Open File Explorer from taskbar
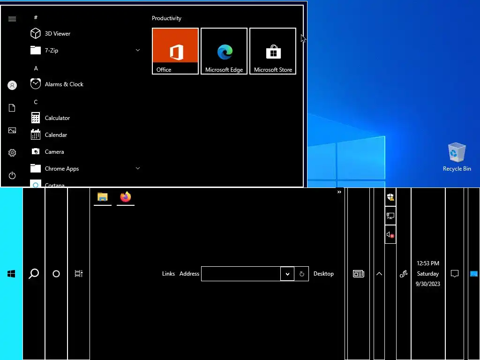 pos(103,197)
